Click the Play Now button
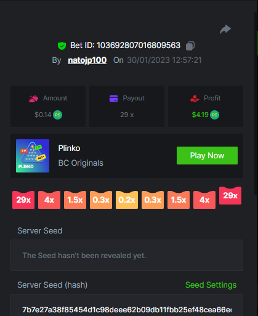258x316 pixels. (x=207, y=155)
